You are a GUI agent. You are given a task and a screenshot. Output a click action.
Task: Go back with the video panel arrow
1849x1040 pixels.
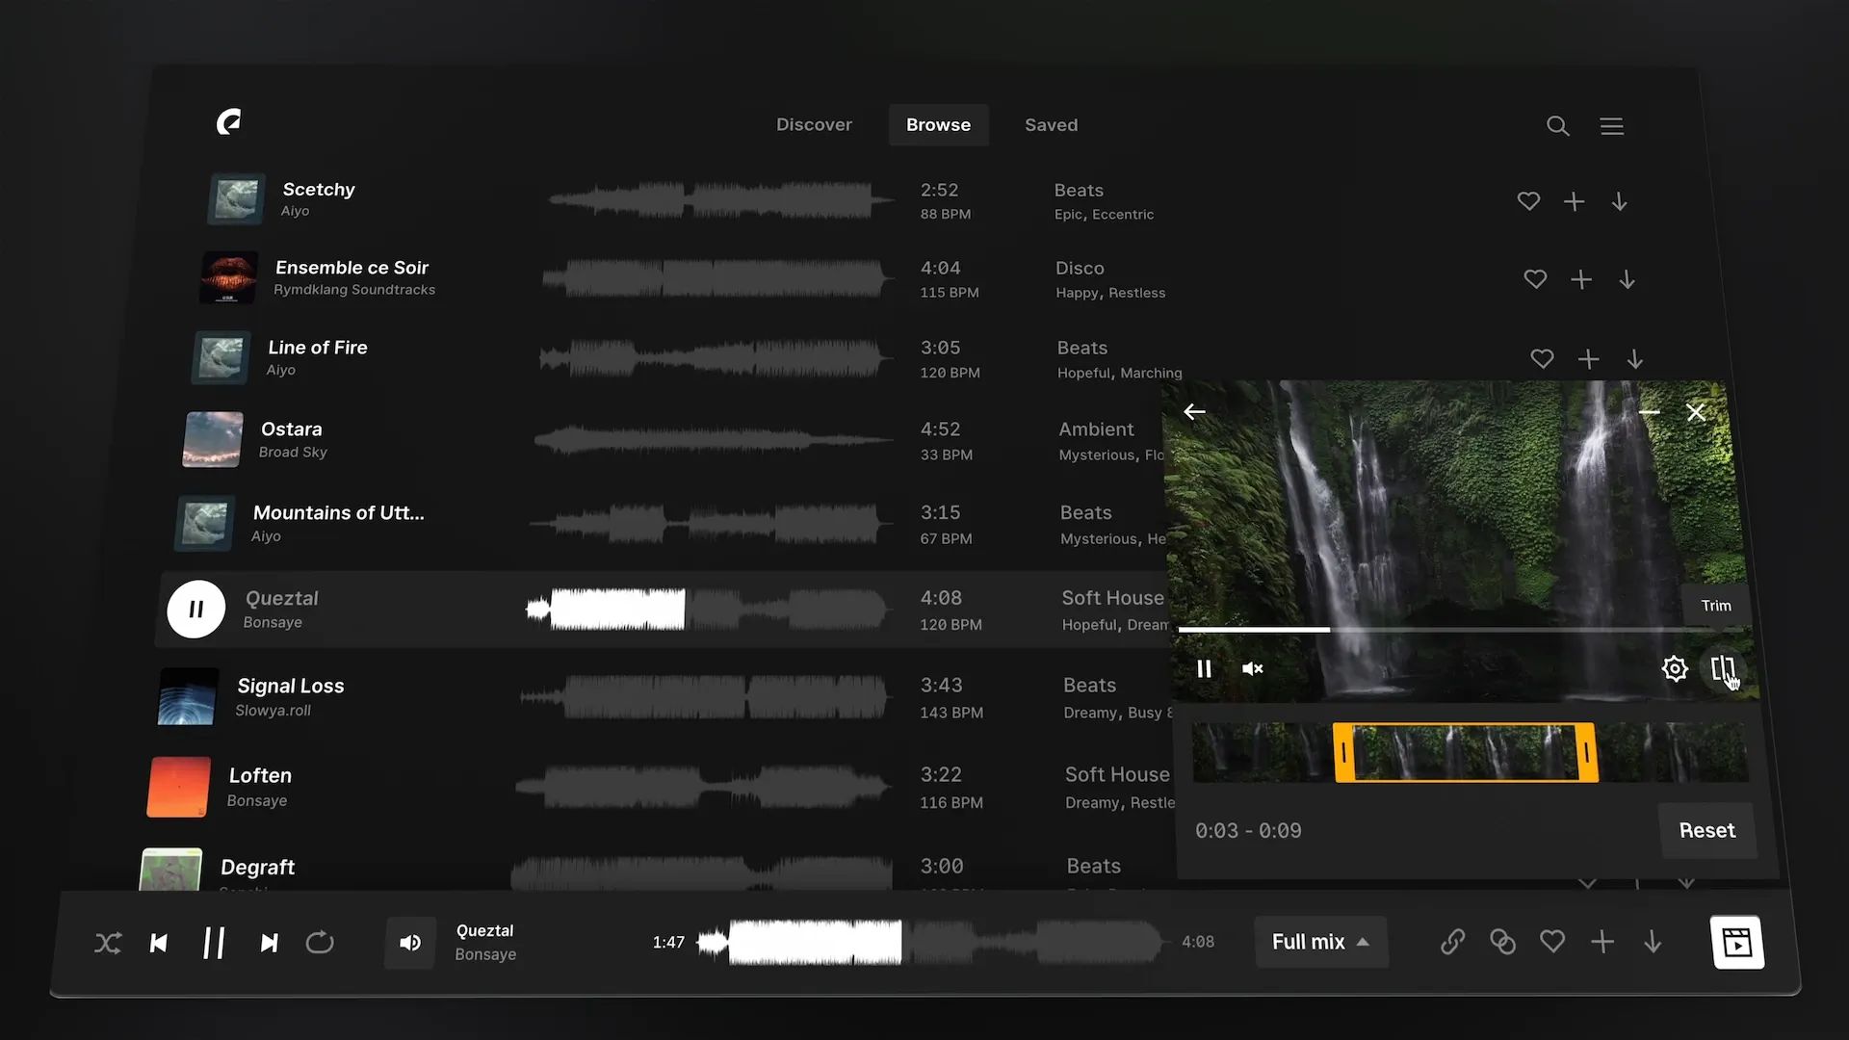(1194, 411)
